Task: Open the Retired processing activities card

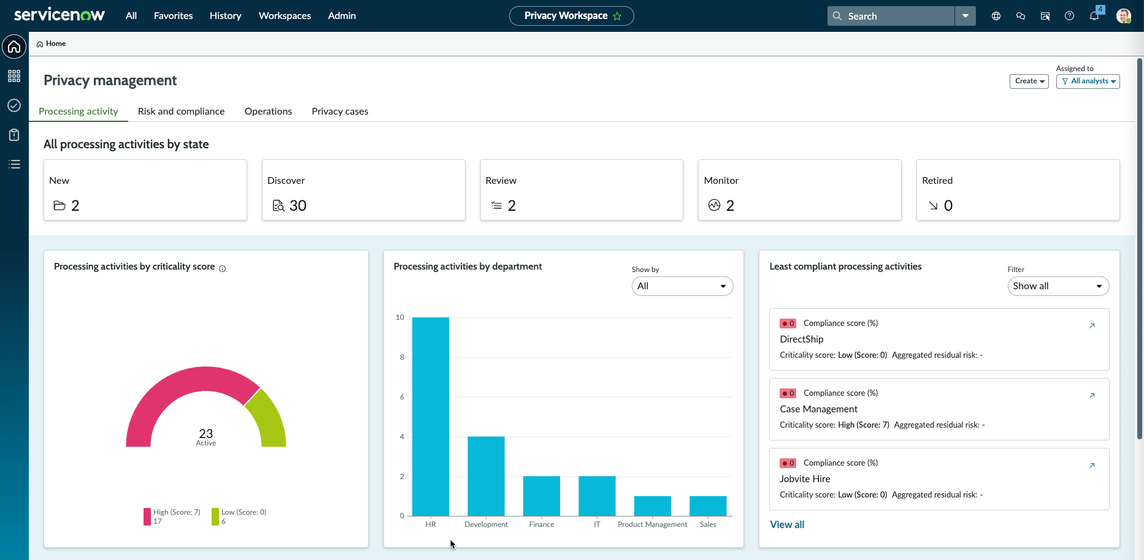Action: tap(1018, 190)
